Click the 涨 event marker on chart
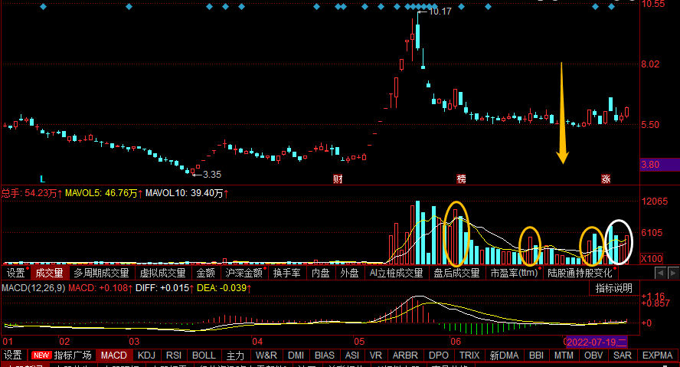This screenshot has width=680, height=367. tap(606, 179)
